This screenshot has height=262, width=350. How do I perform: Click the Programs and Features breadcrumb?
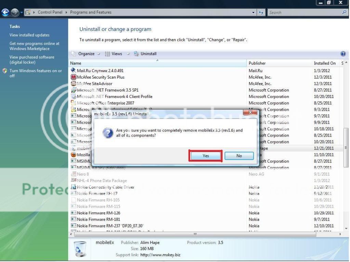tap(91, 12)
